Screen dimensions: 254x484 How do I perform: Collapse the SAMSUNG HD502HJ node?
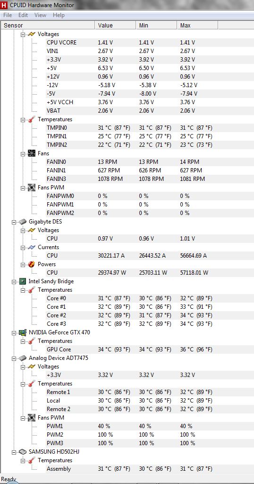tap(14, 452)
